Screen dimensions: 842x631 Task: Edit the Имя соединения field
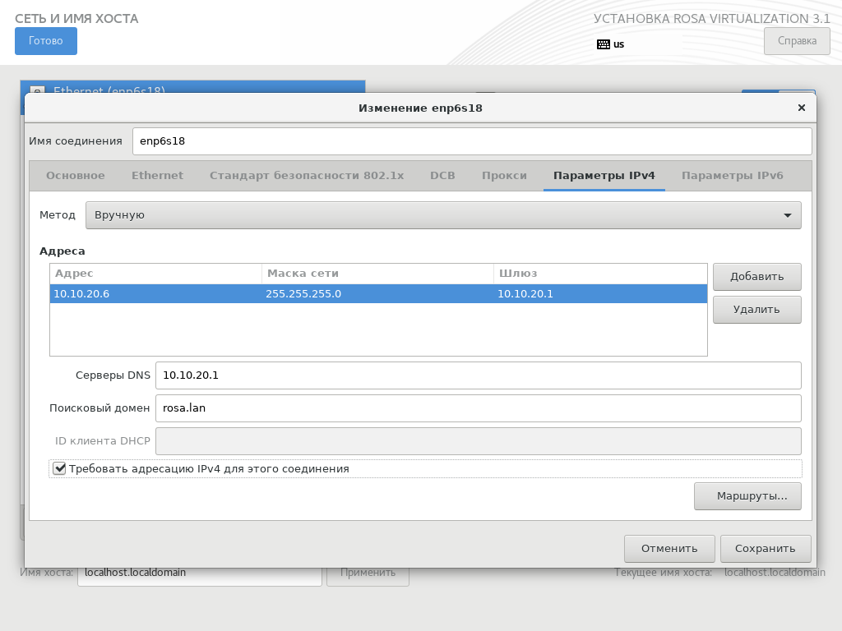point(472,141)
